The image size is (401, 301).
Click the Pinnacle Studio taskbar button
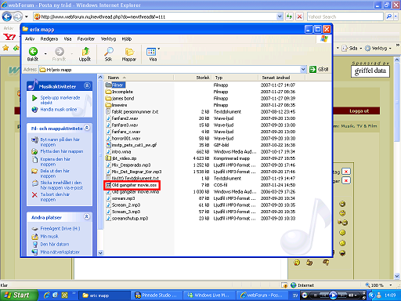coord(157,296)
